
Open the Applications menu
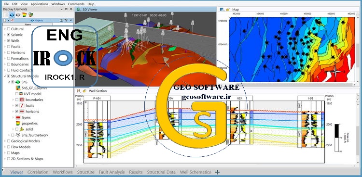(x=39, y=4)
